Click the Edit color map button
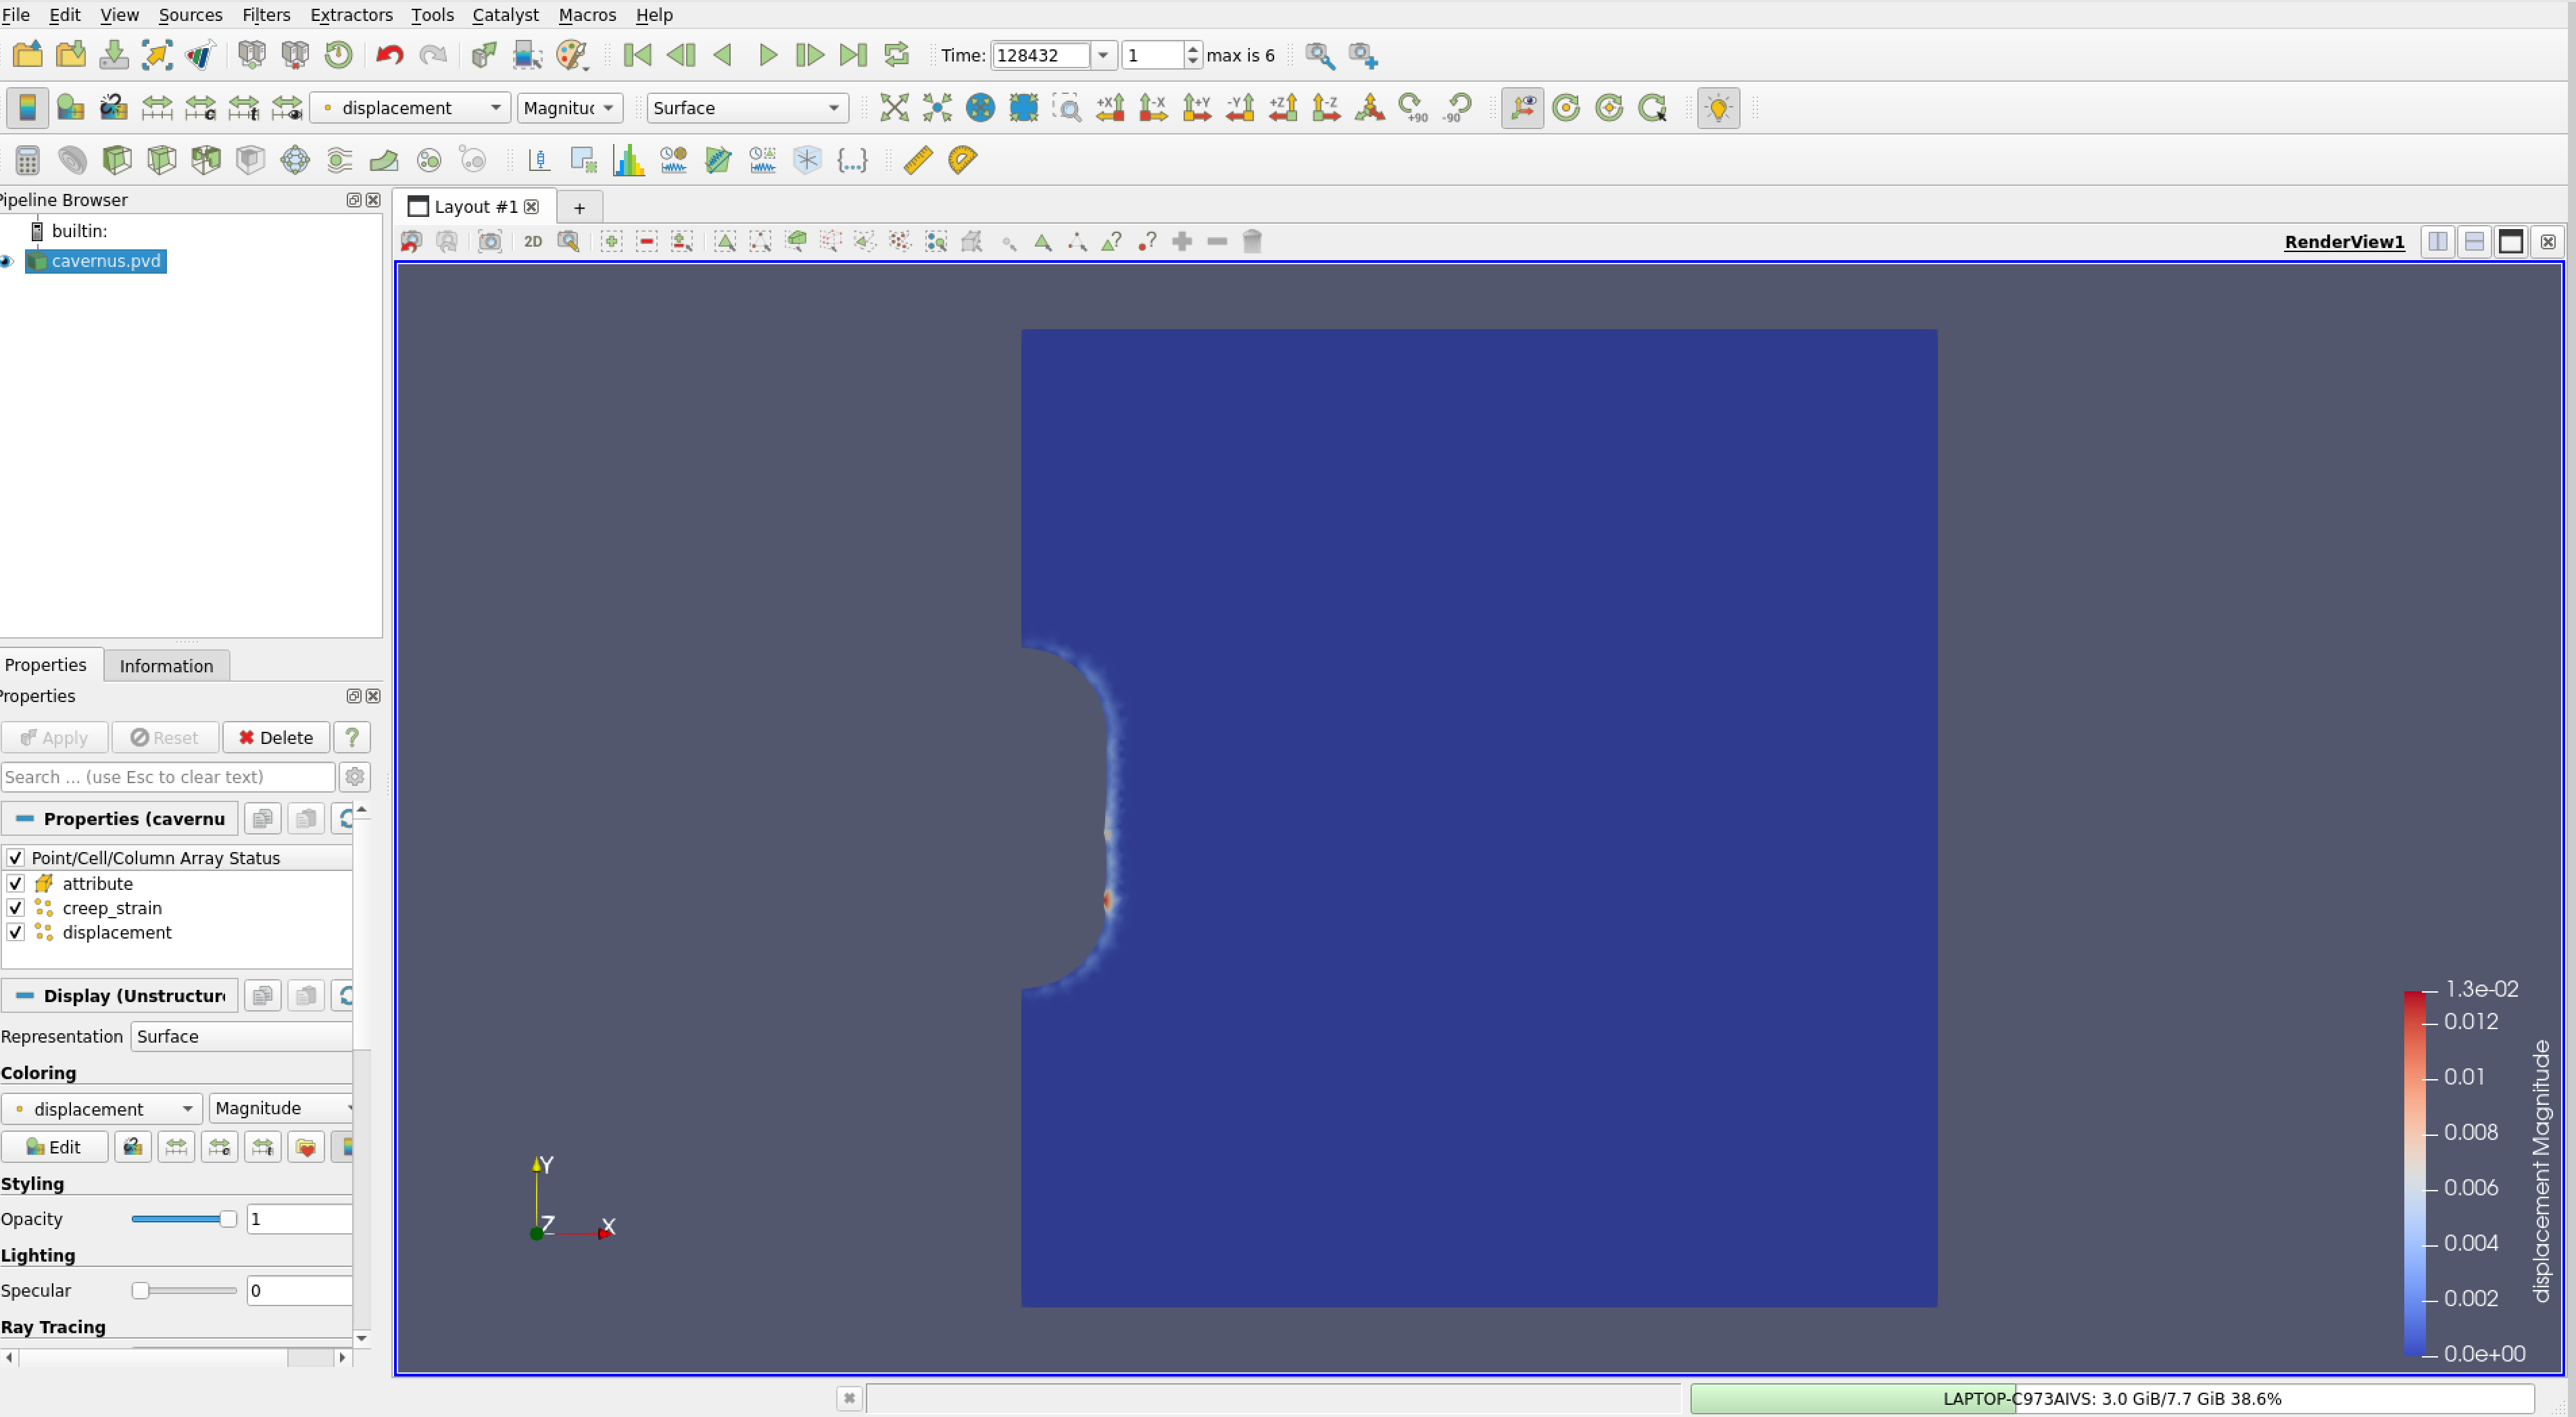The height and width of the screenshot is (1417, 2576). pos(54,1146)
